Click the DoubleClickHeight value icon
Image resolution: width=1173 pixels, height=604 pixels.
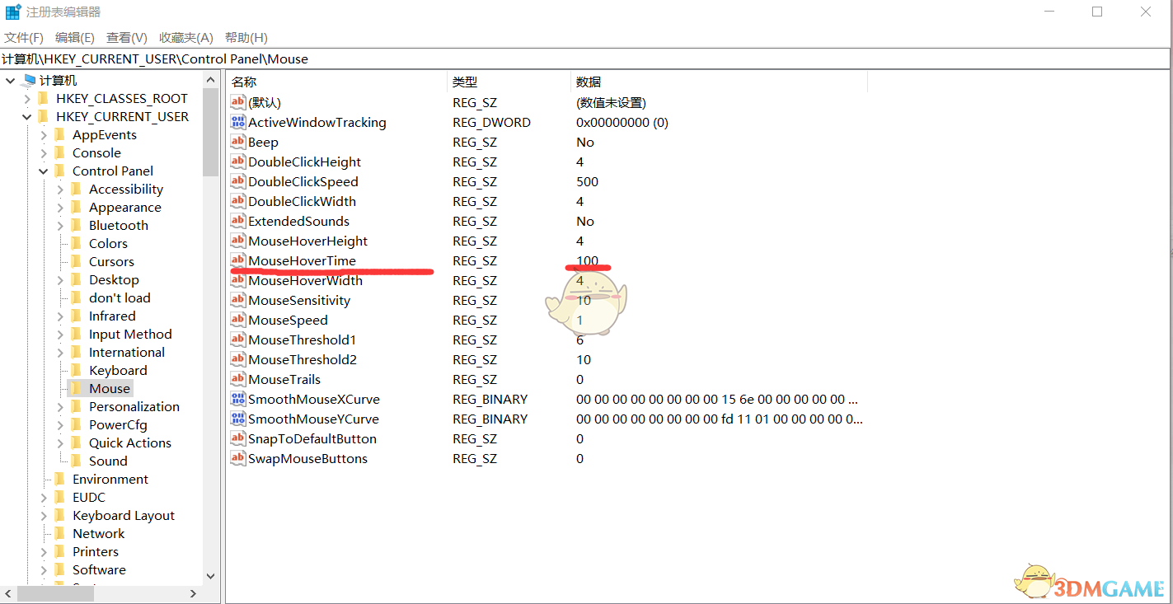point(238,162)
